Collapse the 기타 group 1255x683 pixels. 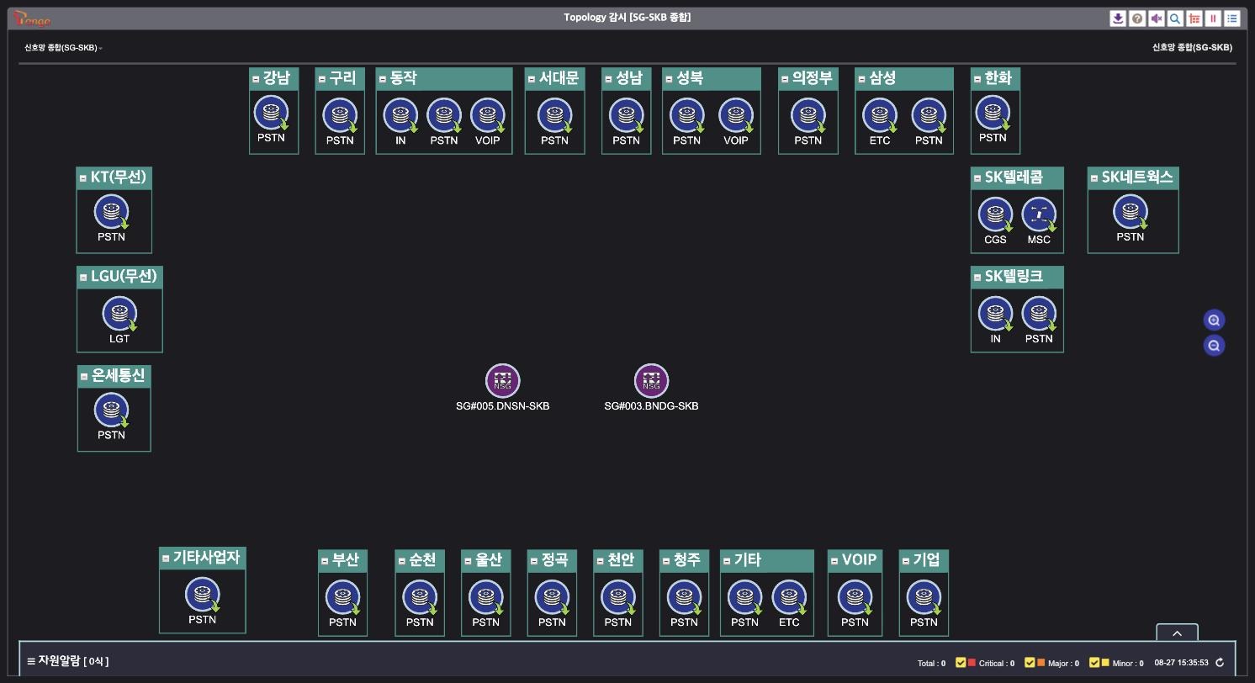[x=727, y=561]
